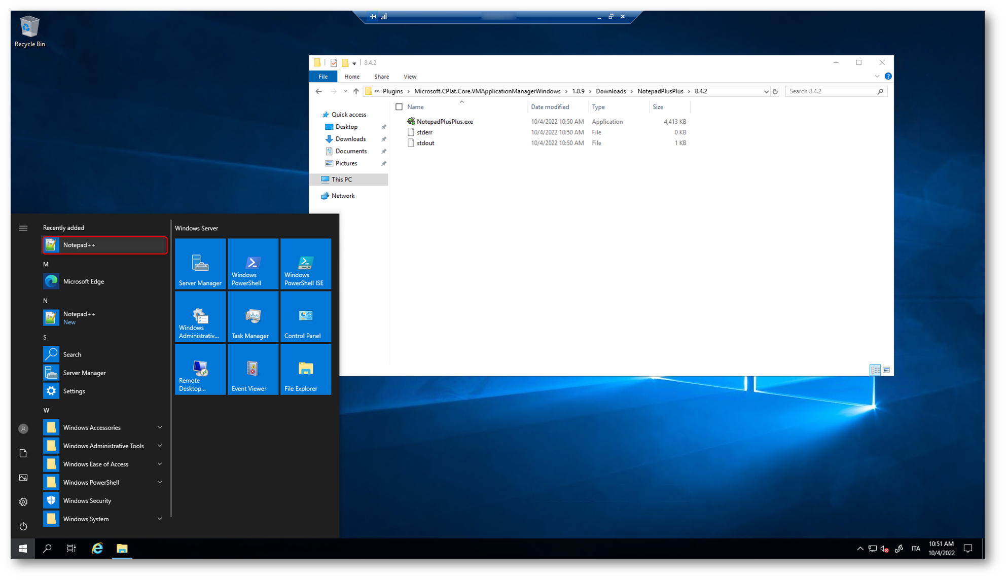Select the stdout file
Screen dimensions: 1006x580
pos(425,143)
